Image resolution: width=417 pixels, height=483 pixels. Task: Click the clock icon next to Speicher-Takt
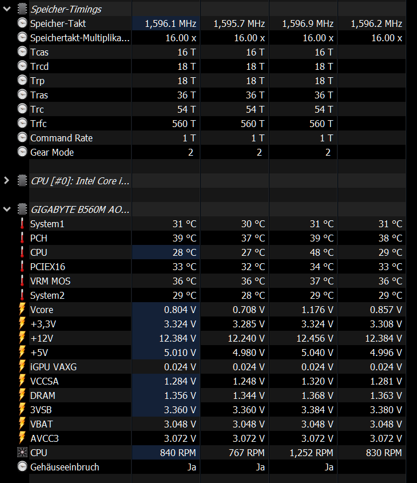[22, 23]
